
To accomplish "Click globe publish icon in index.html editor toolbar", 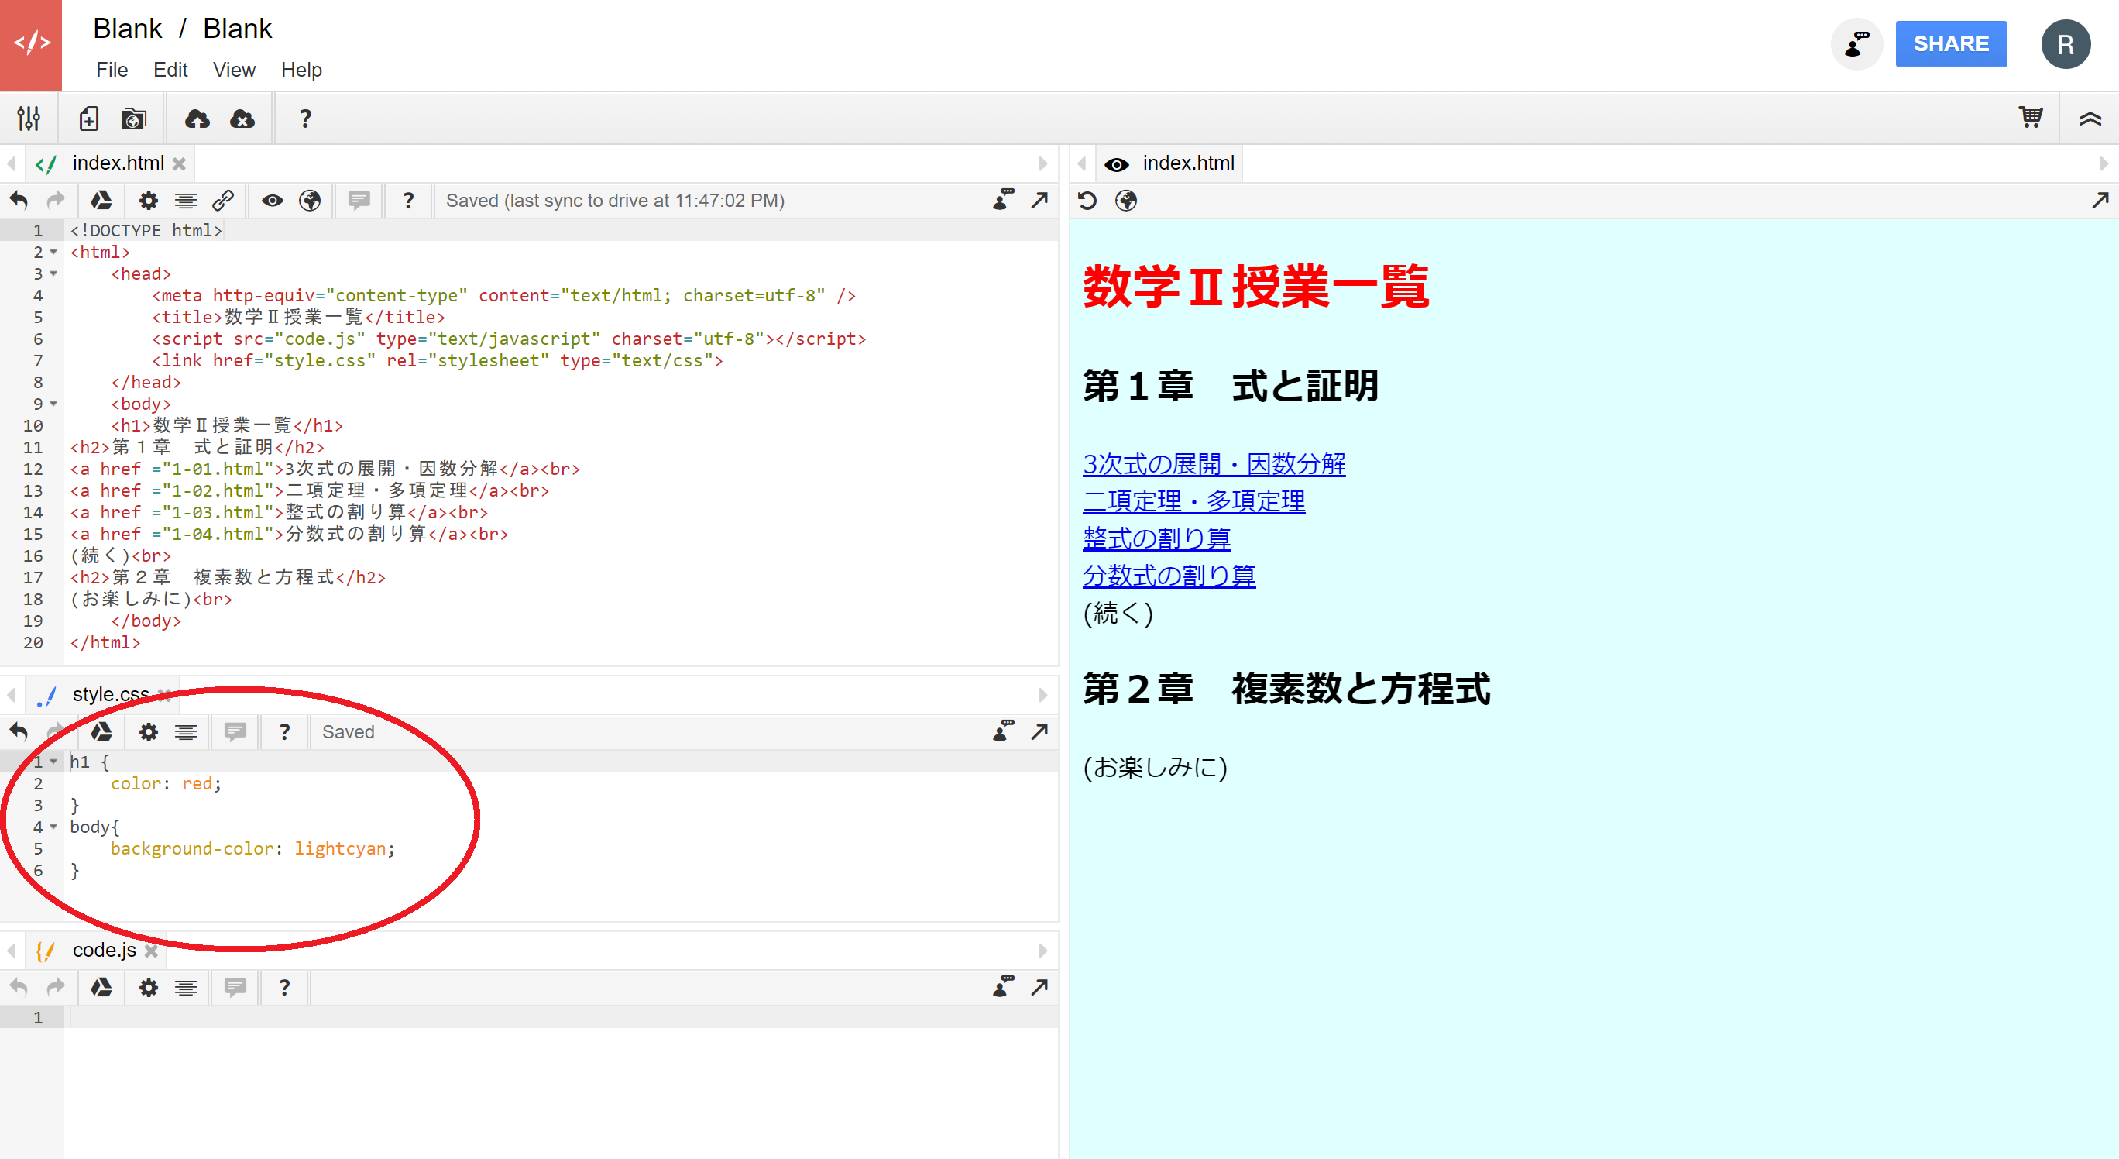I will [x=309, y=200].
